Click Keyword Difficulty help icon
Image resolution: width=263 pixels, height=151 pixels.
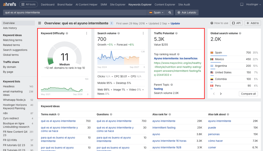(x=67, y=33)
